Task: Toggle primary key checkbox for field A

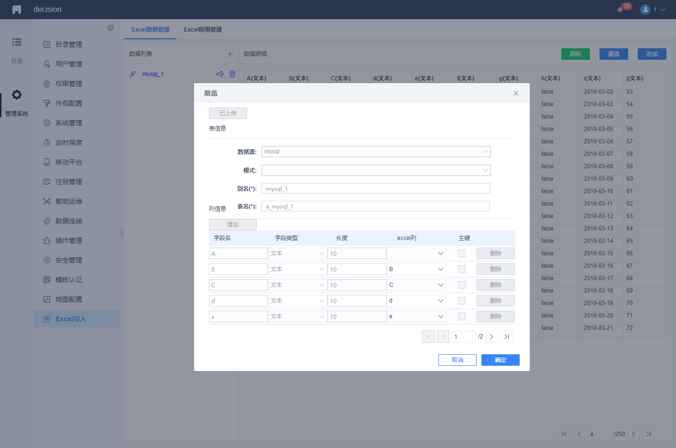Action: pos(462,253)
